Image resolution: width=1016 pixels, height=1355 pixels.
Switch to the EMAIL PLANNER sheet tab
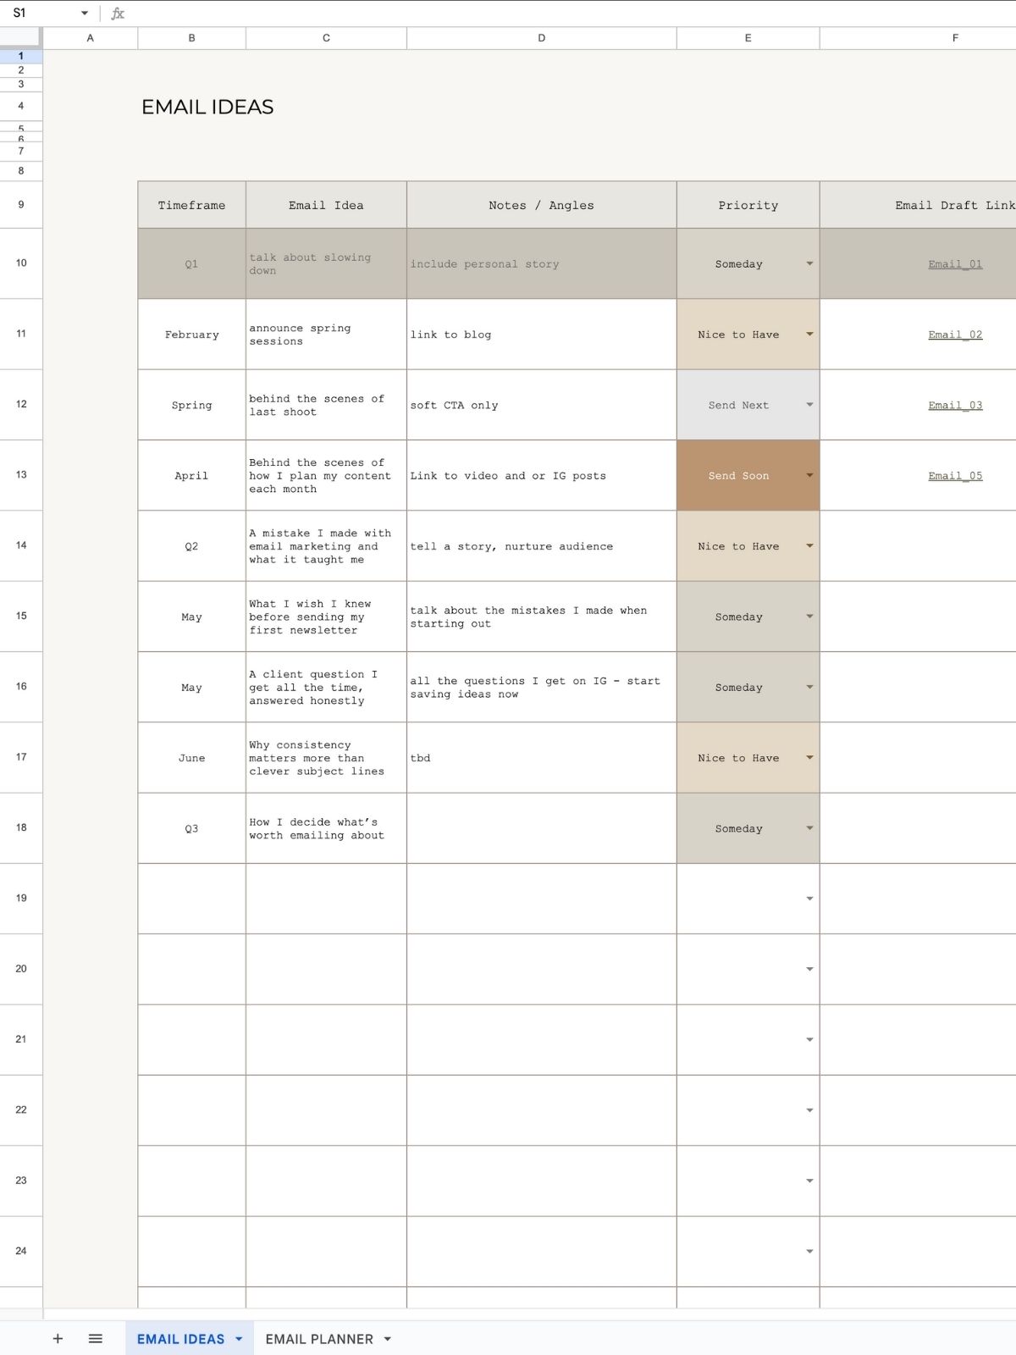318,1339
